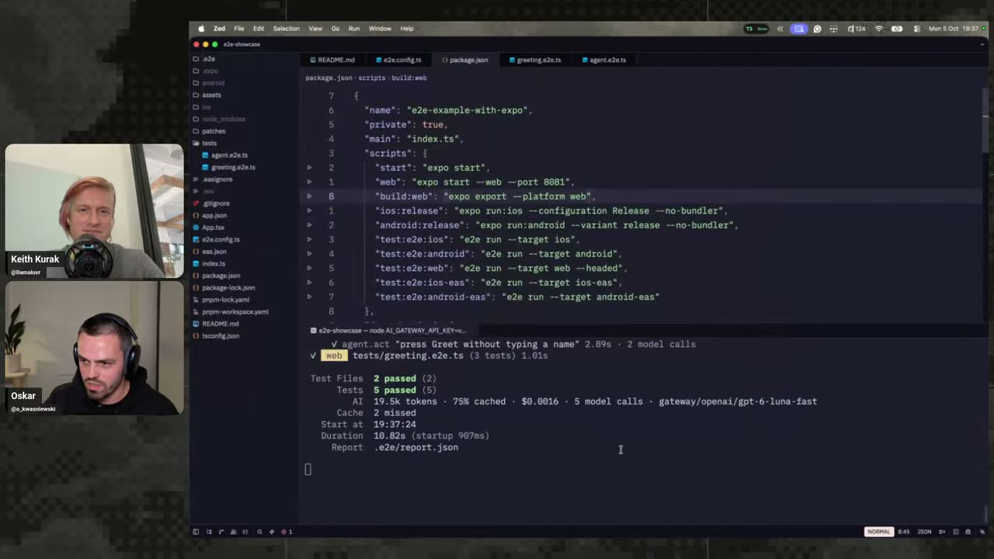The height and width of the screenshot is (559, 994).
Task: Run the "start" script arrow in gutter
Action: coord(309,168)
